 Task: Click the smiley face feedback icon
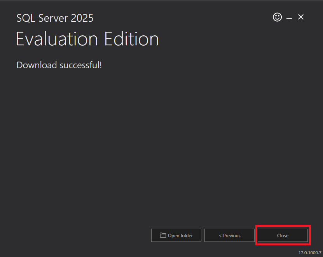pyautogui.click(x=277, y=17)
